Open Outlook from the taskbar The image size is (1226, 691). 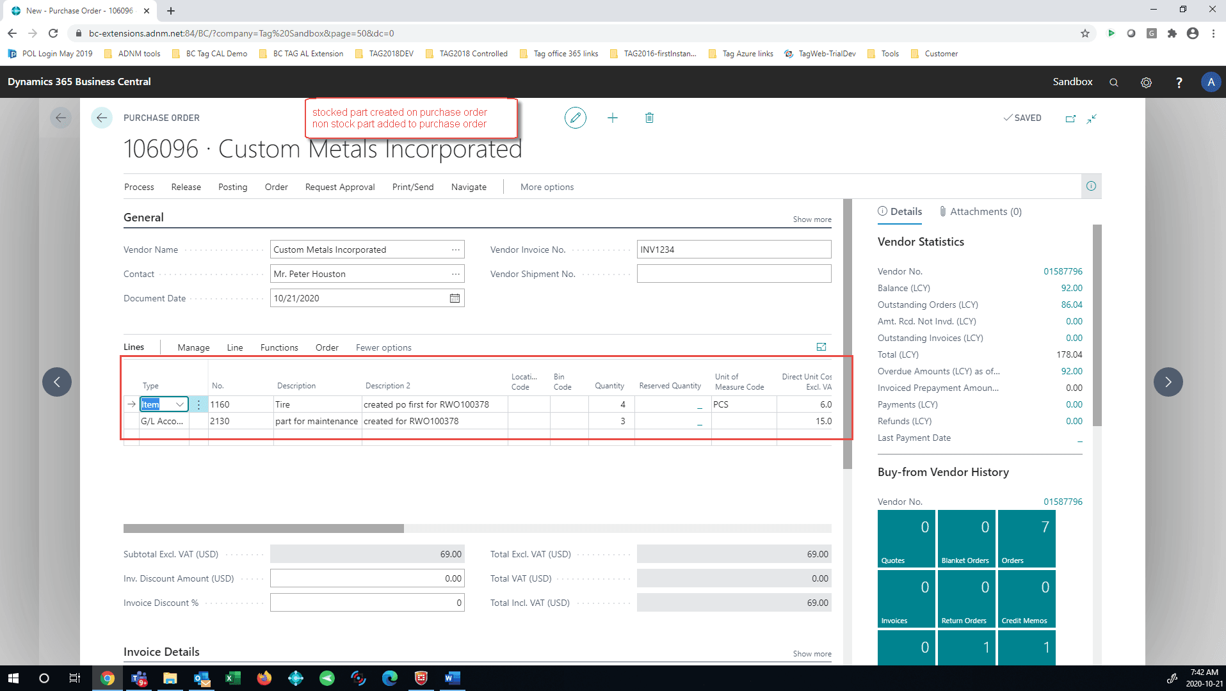202,678
